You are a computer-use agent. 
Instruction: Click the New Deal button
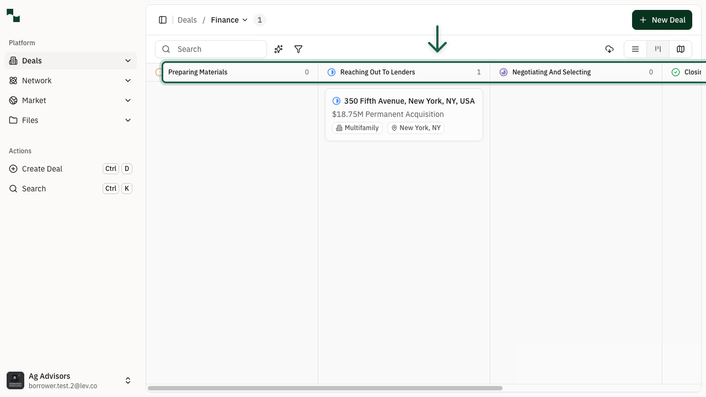click(x=662, y=20)
